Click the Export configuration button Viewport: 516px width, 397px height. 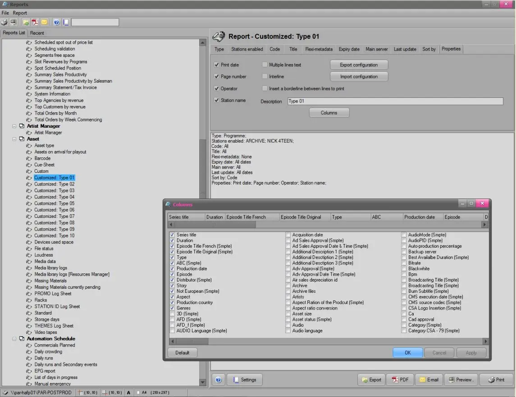[x=359, y=65]
